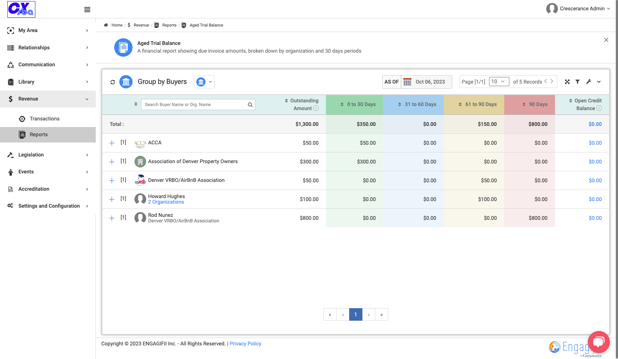Viewport: 618px width, 359px height.
Task: Open My Area sidebar menu
Action: 48,30
